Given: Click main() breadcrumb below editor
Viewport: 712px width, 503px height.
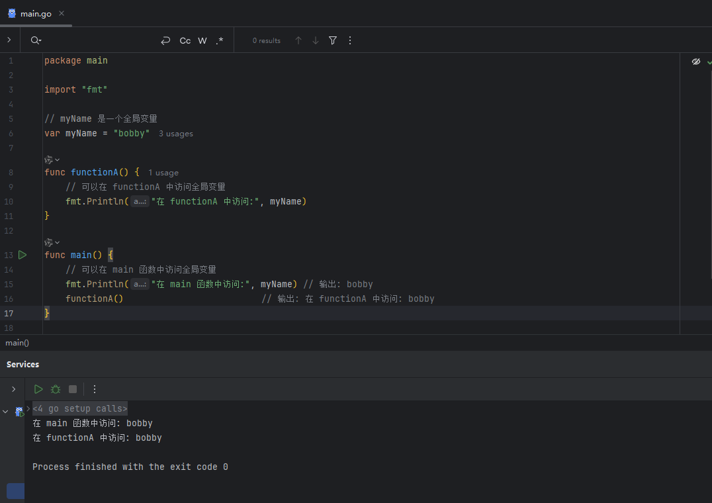Looking at the screenshot, I should (17, 343).
